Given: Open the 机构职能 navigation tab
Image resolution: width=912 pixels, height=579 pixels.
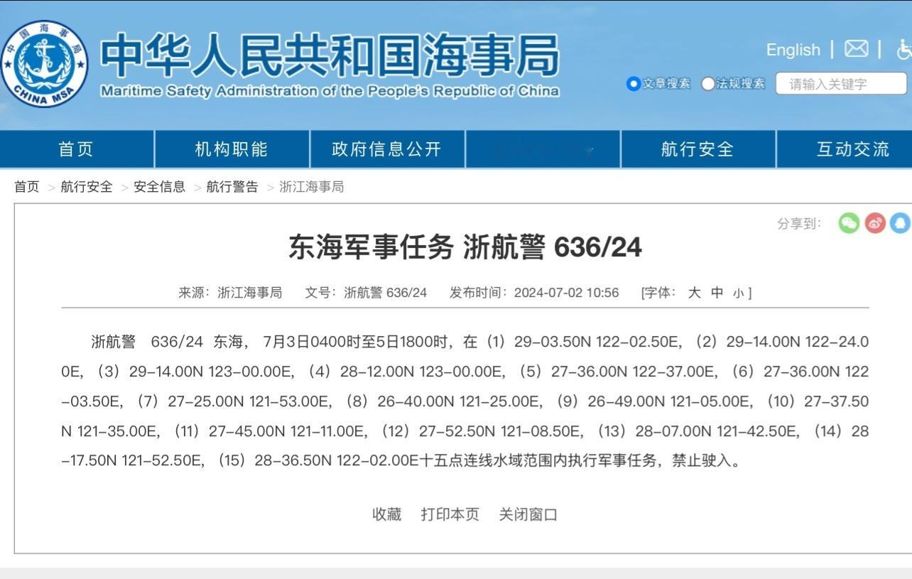Looking at the screenshot, I should [232, 149].
